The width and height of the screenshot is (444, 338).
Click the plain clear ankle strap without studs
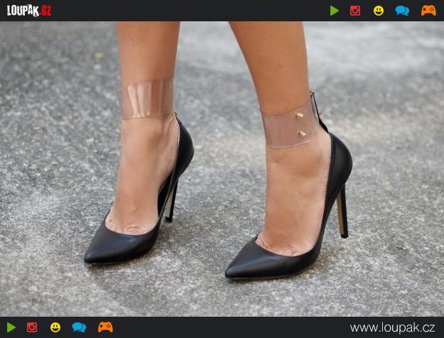[146, 99]
